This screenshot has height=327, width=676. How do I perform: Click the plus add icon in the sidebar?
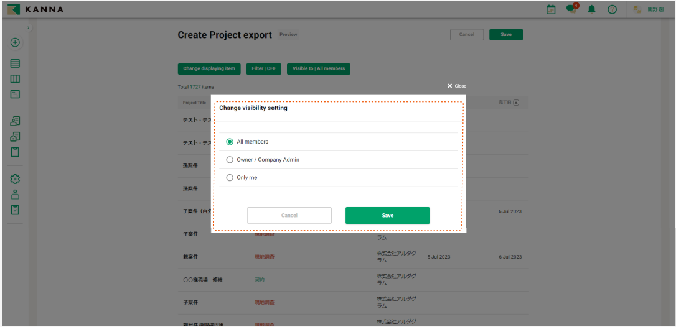(16, 43)
